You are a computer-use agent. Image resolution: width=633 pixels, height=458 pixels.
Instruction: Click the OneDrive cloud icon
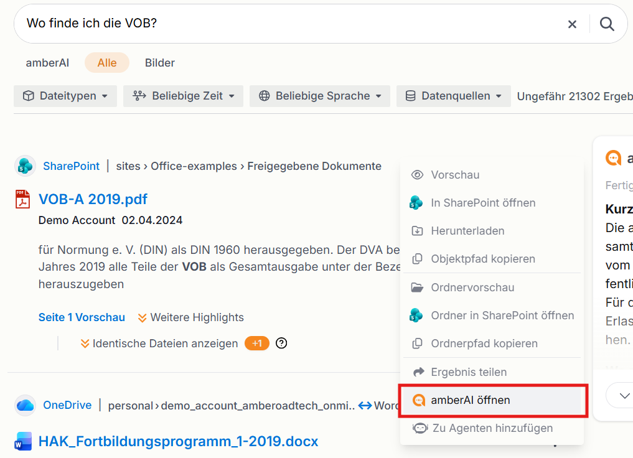(x=25, y=405)
